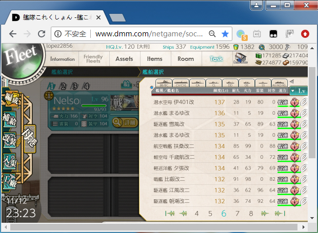This screenshot has width=318, height=233.
Task: Click the browser zoom magnifier icon
Action: (212, 34)
